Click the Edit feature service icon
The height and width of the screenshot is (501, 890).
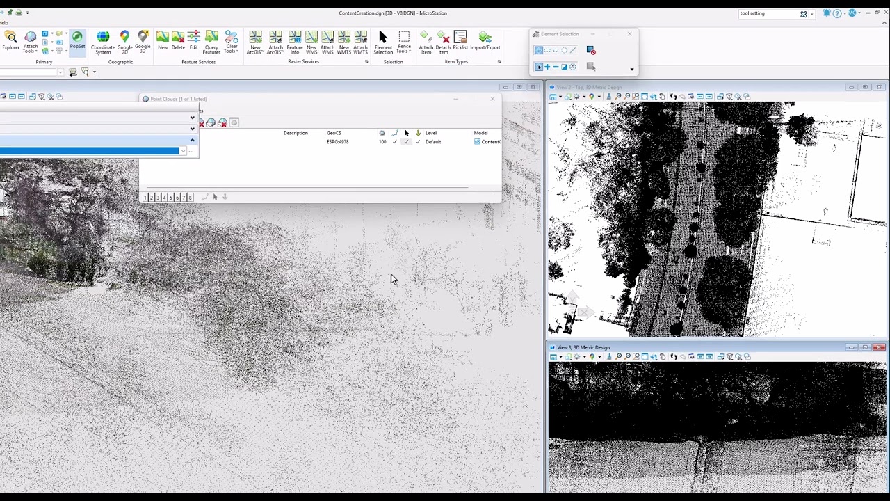(x=194, y=40)
